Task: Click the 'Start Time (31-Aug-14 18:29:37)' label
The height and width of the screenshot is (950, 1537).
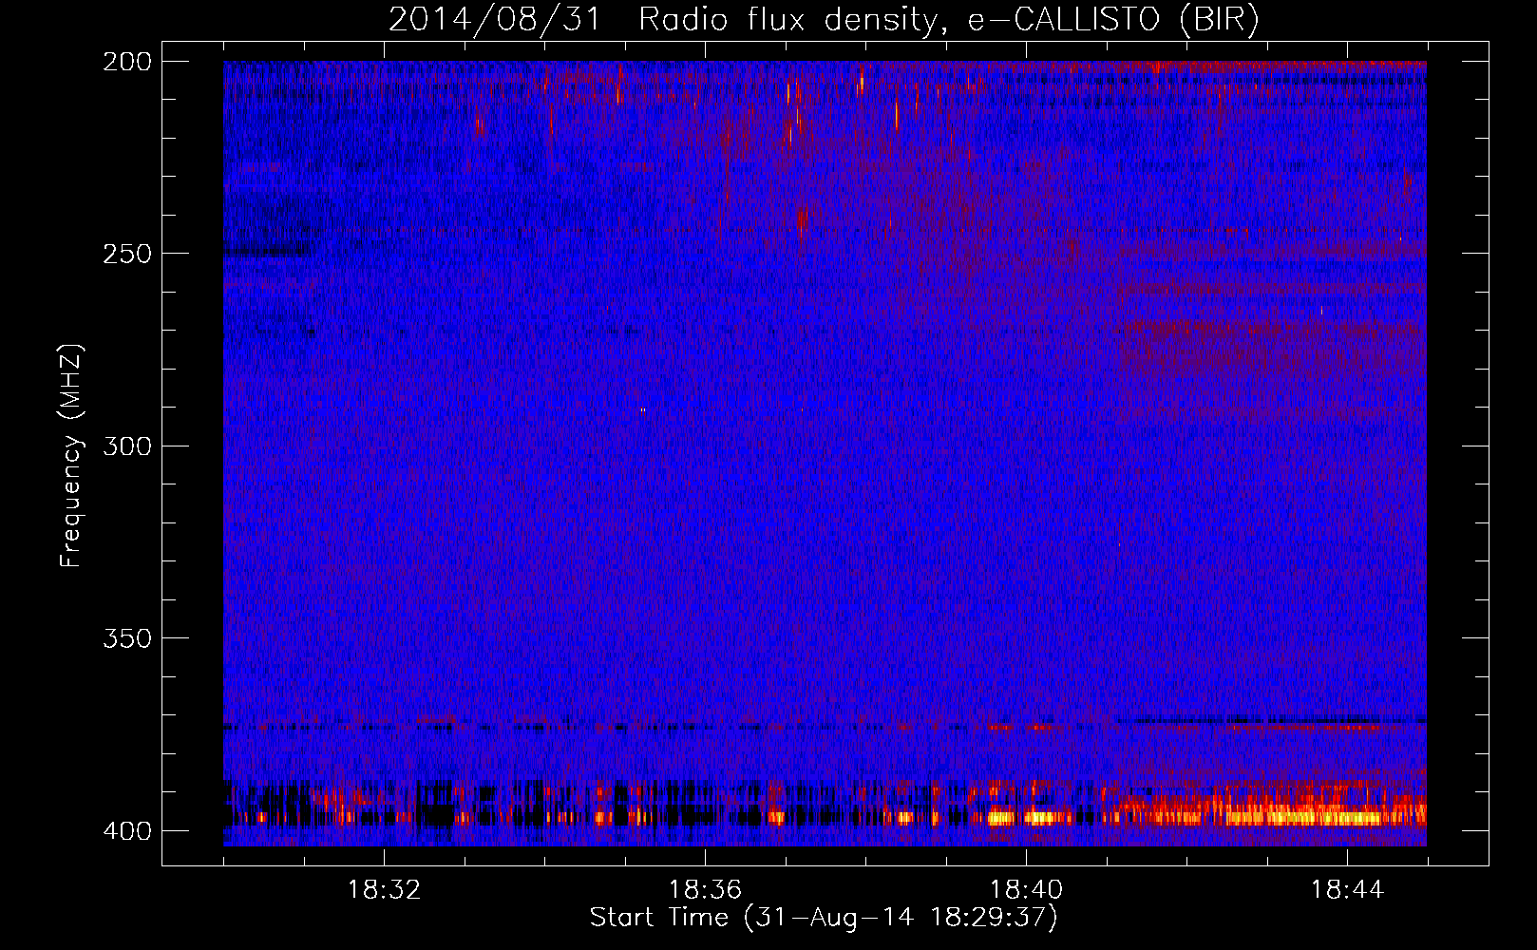Action: click(x=824, y=918)
